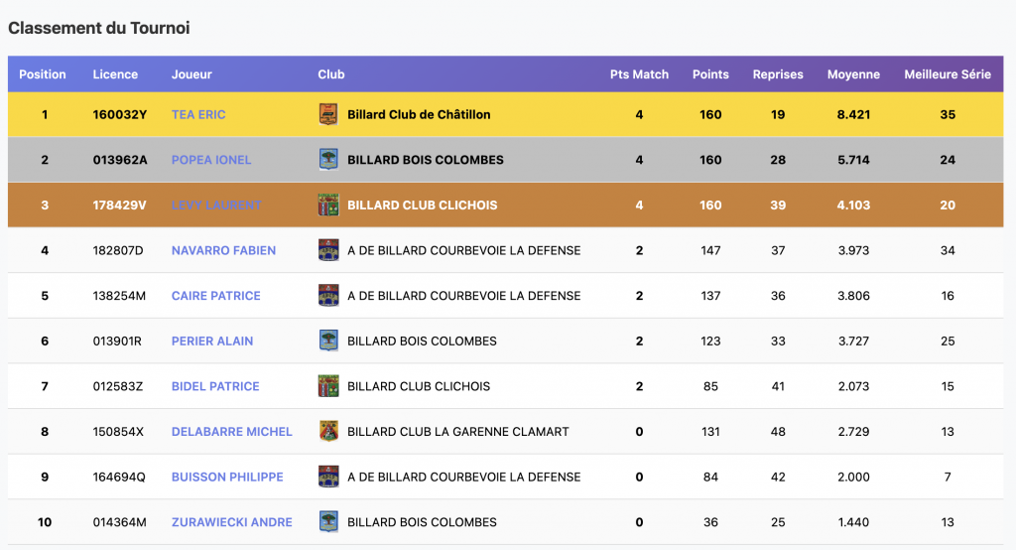Click the Meilleure Série column header
1016x550 pixels.
click(947, 74)
